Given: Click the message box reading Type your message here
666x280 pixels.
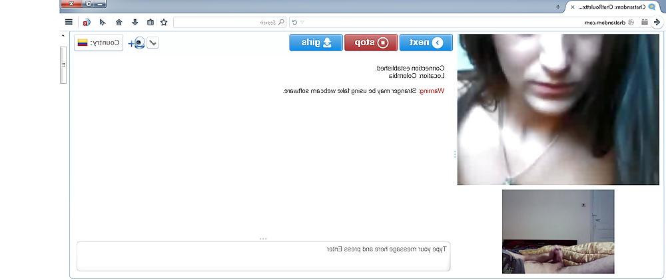Looking at the screenshot, I should point(263,256).
